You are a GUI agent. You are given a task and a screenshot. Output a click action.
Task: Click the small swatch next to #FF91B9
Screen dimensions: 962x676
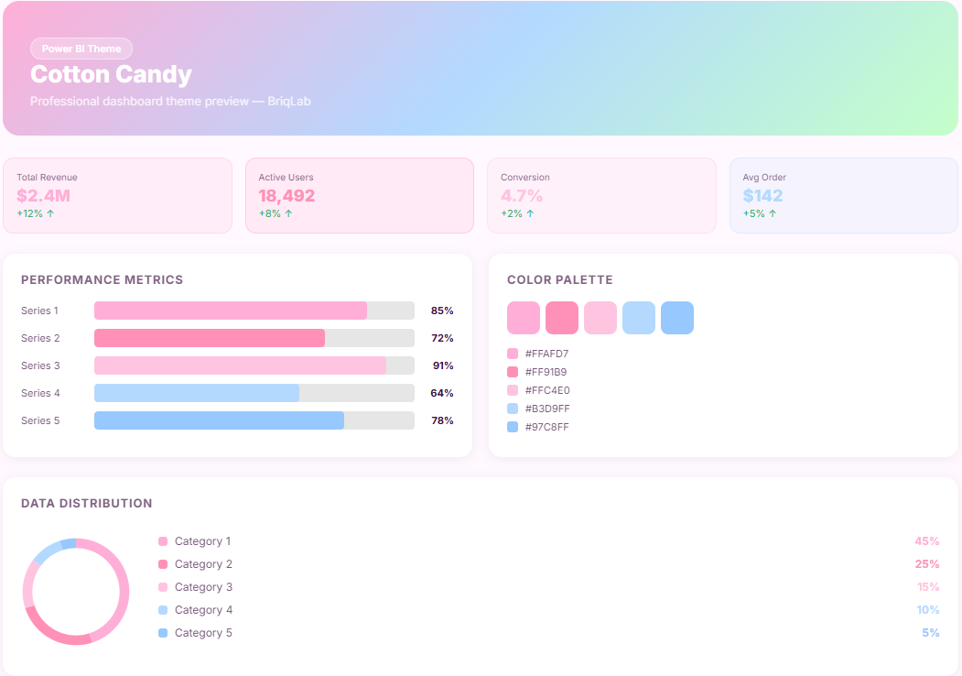(x=513, y=372)
